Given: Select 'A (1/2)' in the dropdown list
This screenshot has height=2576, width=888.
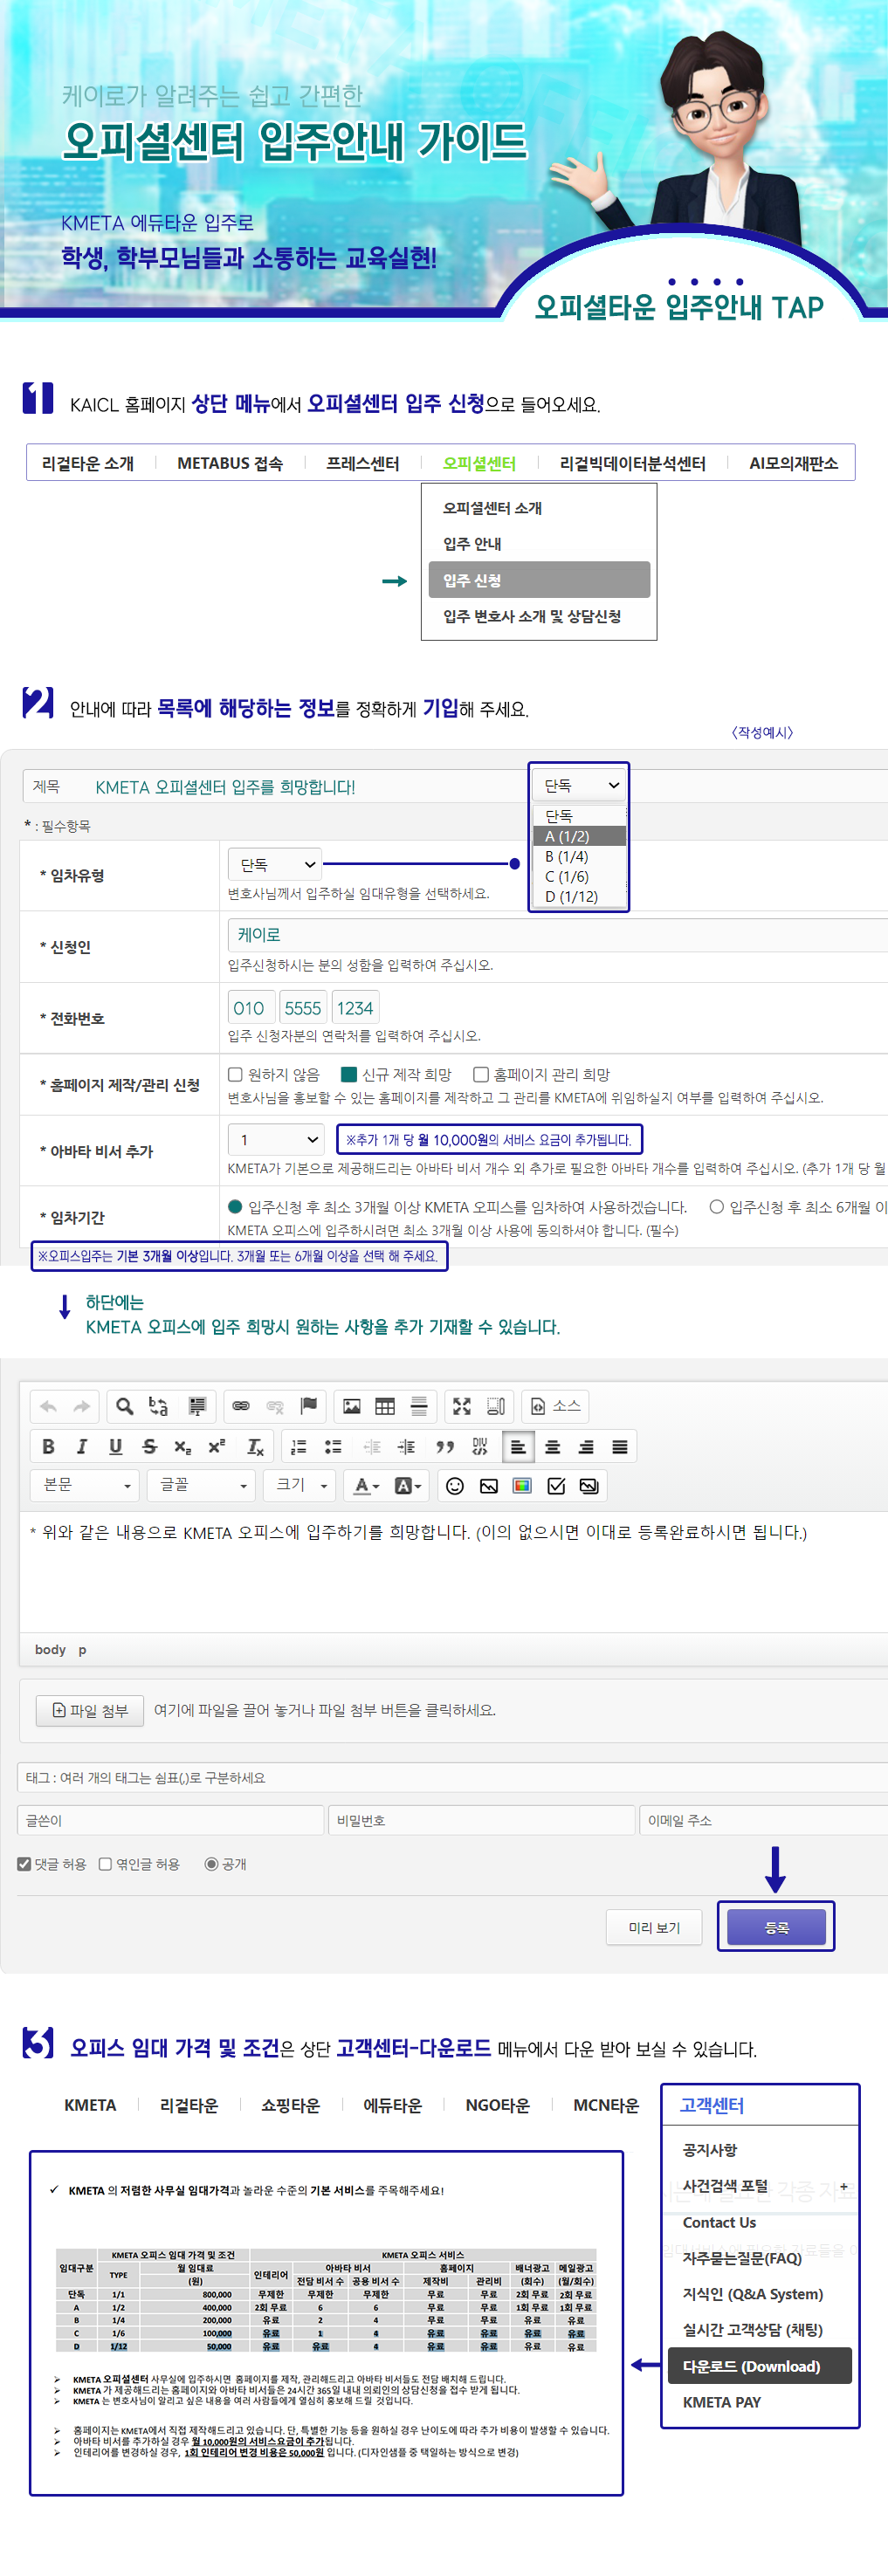Looking at the screenshot, I should (x=580, y=836).
